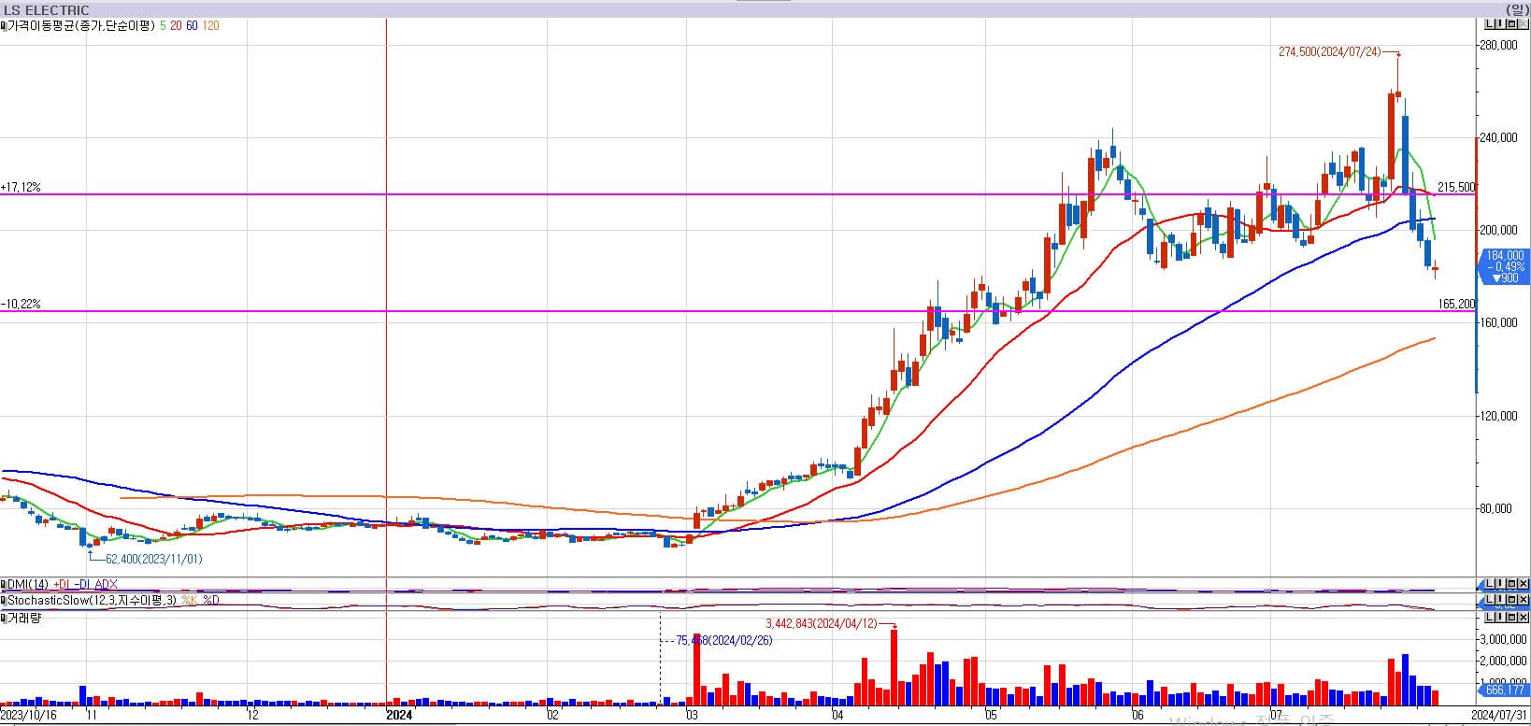Click the 3,442,843(2024/04/12) max volume annotation
The width and height of the screenshot is (1531, 726).
[x=822, y=623]
